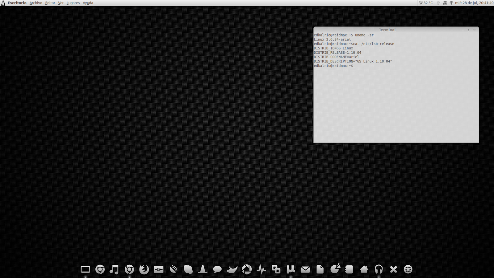The width and height of the screenshot is (494, 278).
Task: Click the rounded blob icon left of the cone
Action: point(188,269)
